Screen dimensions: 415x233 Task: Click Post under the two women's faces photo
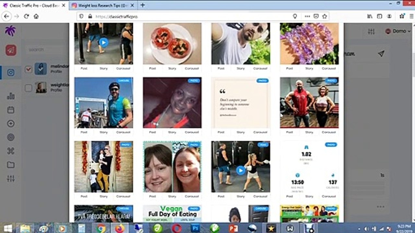(152, 196)
